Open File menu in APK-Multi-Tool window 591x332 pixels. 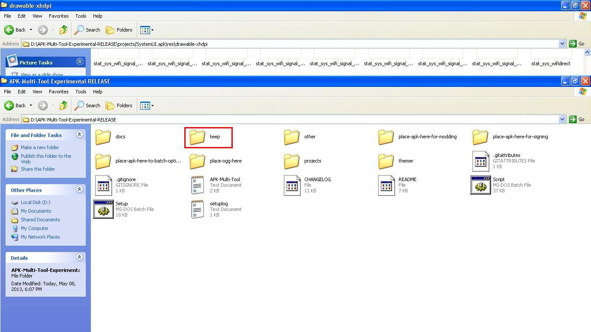(7, 92)
